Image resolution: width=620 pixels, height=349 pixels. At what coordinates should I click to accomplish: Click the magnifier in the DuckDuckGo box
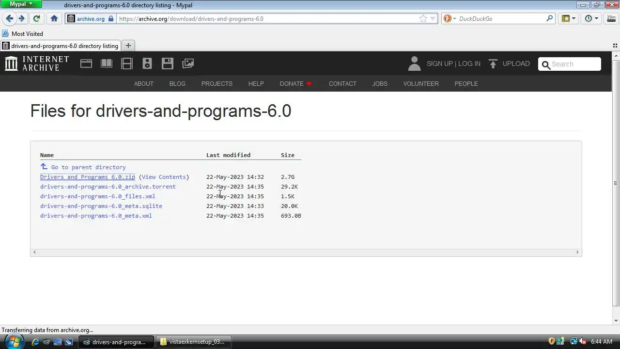(549, 18)
